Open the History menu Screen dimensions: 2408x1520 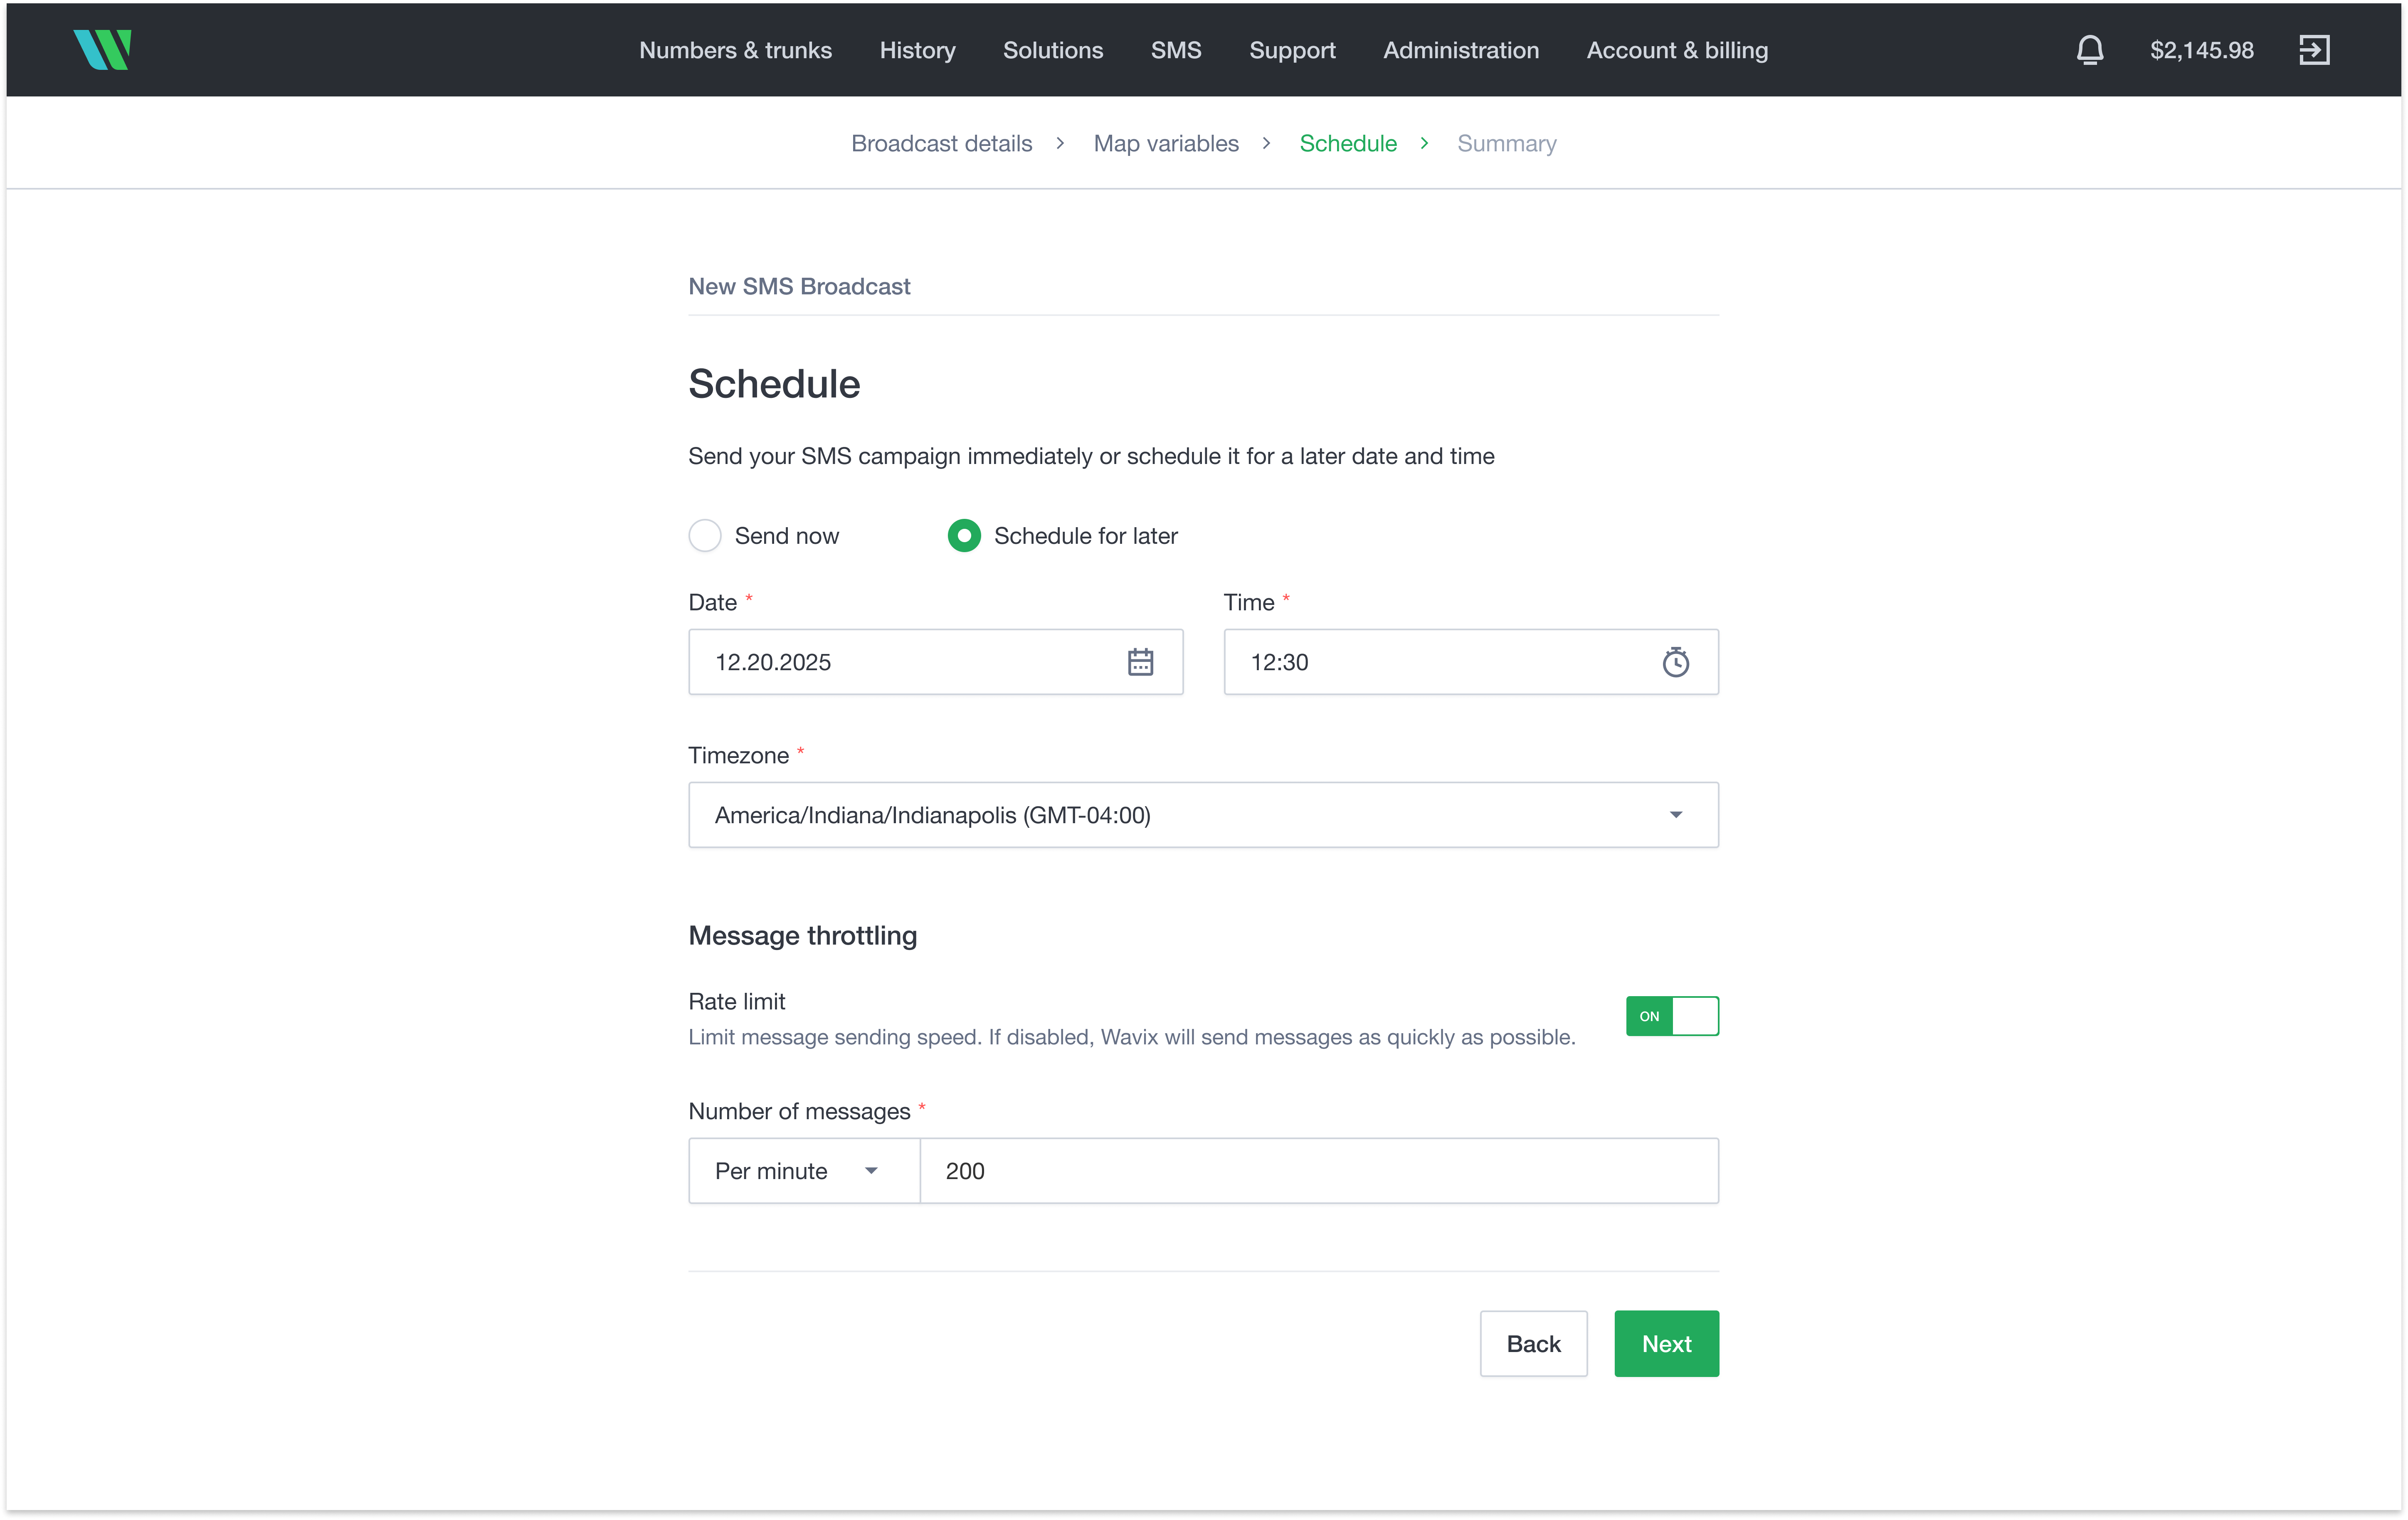917,50
